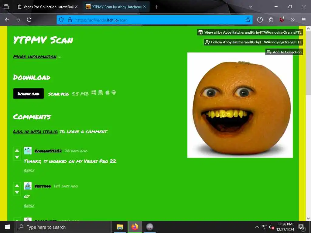Open tracking protection shield info
Screen dimensions: 311x233
tap(61, 20)
